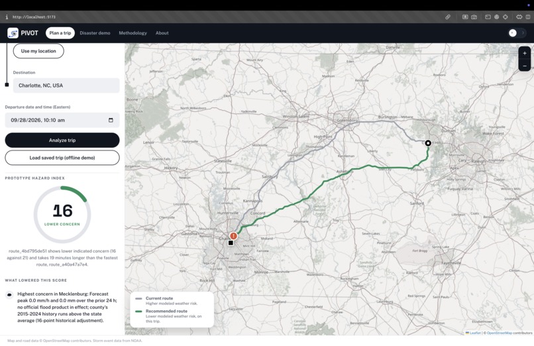Click the black square destination marker on map
The image size is (534, 346).
[x=231, y=243]
